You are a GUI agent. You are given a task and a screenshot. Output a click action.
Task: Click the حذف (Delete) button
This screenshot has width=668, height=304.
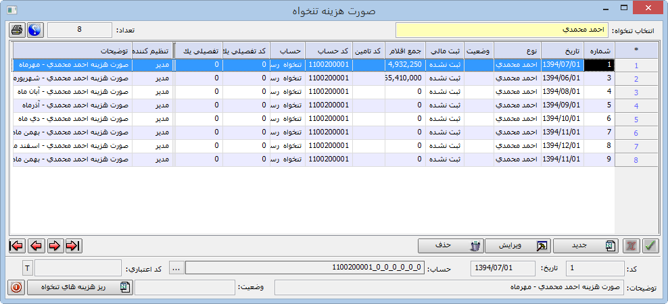click(x=451, y=246)
